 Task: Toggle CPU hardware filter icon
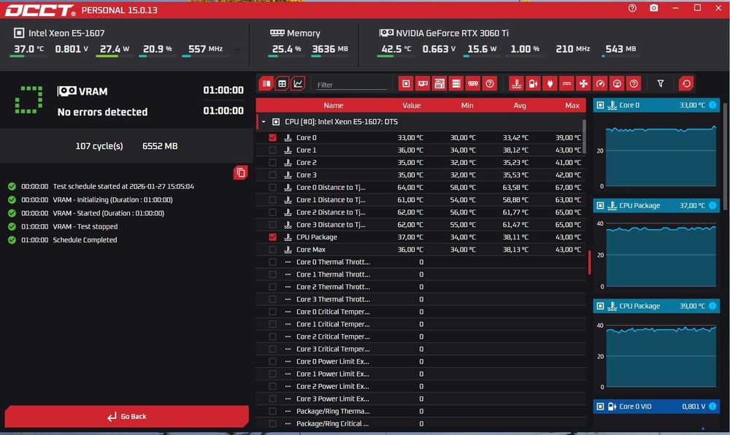tap(406, 84)
